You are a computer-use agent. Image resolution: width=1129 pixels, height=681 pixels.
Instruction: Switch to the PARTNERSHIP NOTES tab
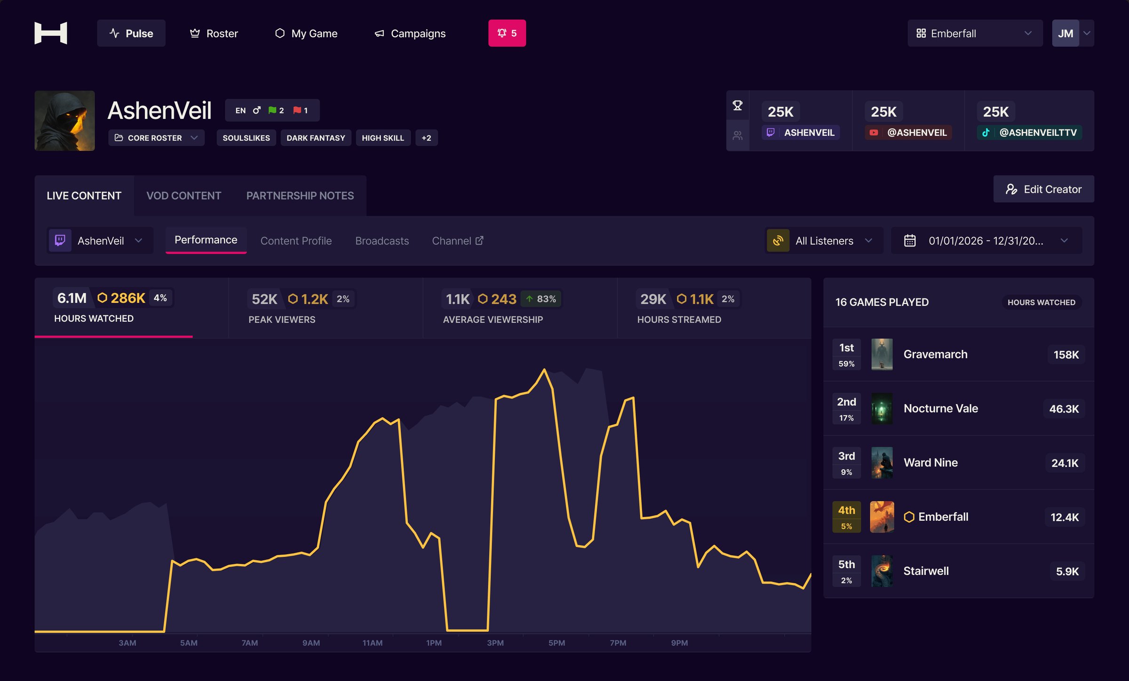pyautogui.click(x=300, y=196)
